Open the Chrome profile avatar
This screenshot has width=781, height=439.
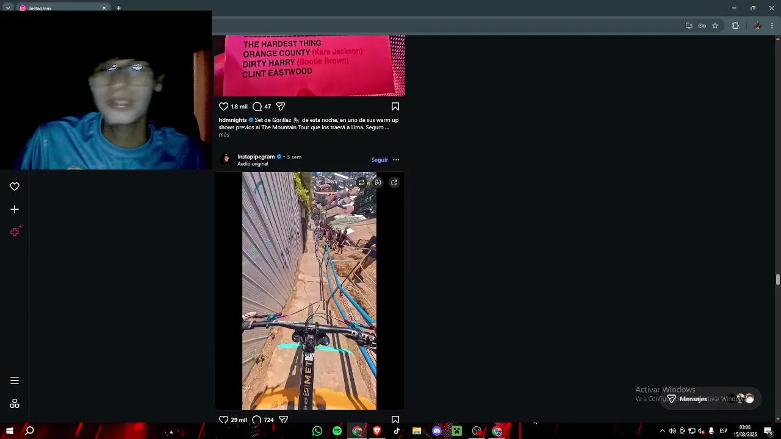click(x=757, y=26)
